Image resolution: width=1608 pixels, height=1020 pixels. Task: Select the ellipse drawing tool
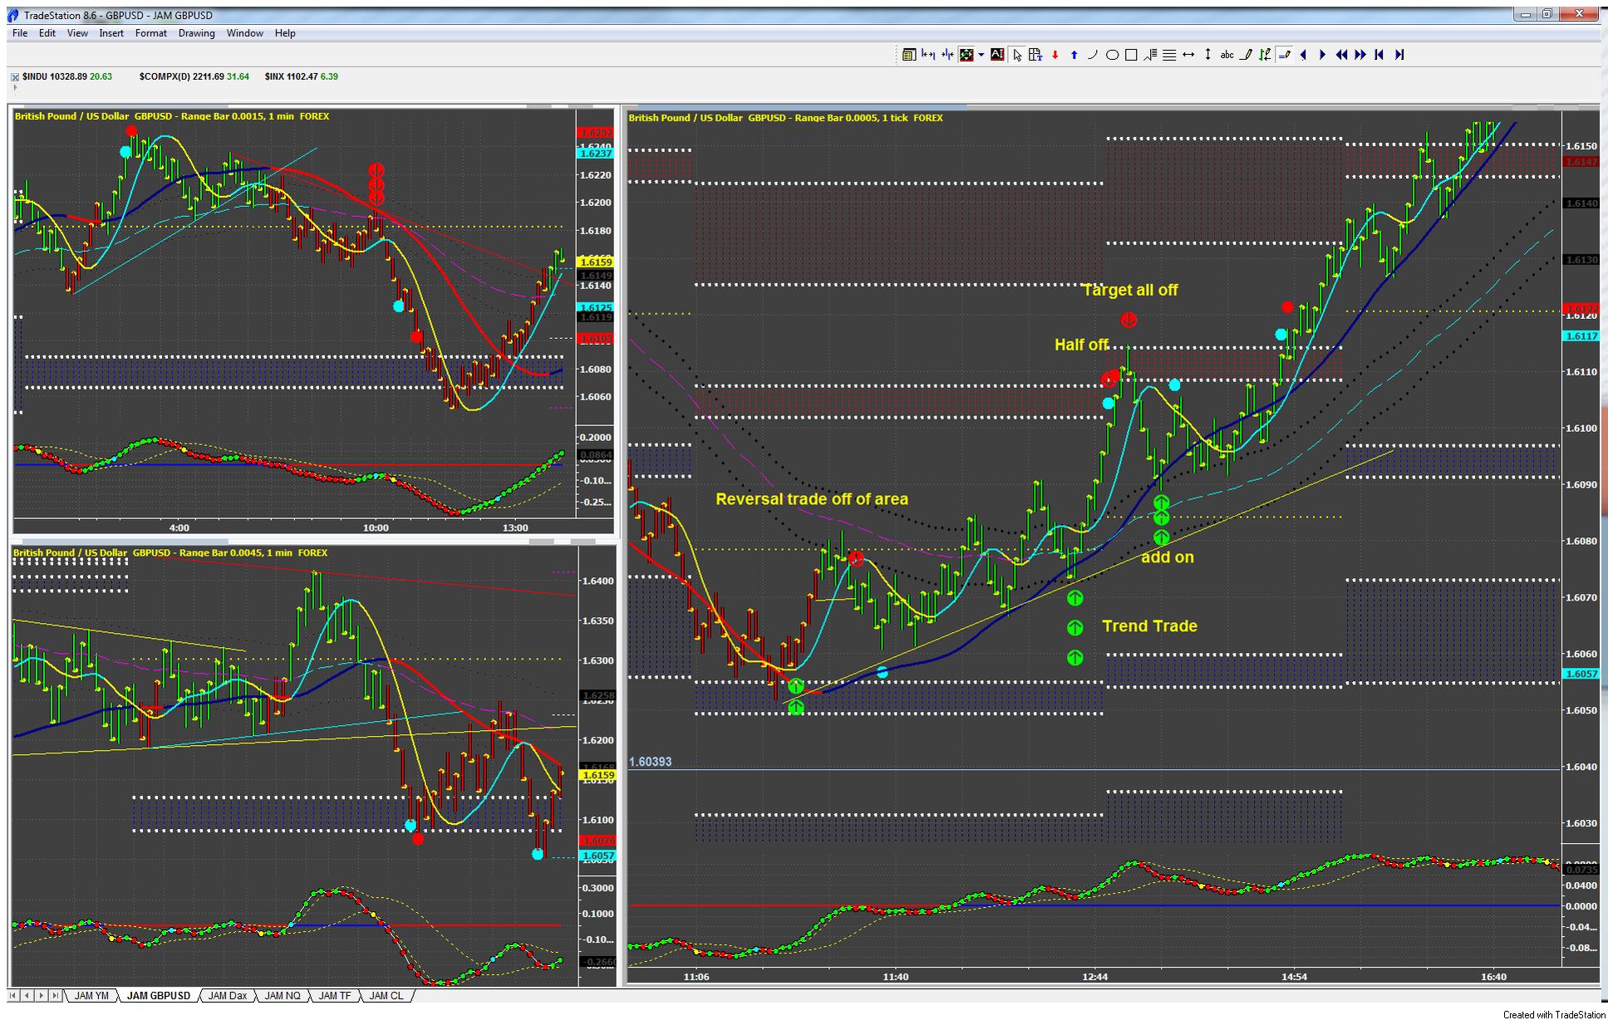(x=1112, y=55)
